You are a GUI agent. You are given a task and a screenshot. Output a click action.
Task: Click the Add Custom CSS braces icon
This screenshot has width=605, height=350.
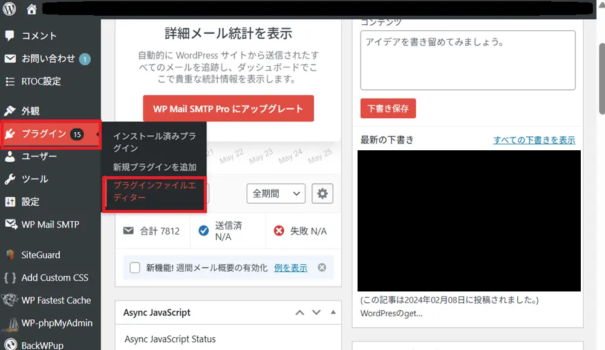tap(10, 278)
